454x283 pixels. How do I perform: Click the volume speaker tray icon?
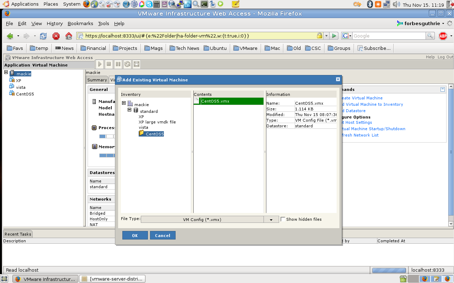[396, 4]
